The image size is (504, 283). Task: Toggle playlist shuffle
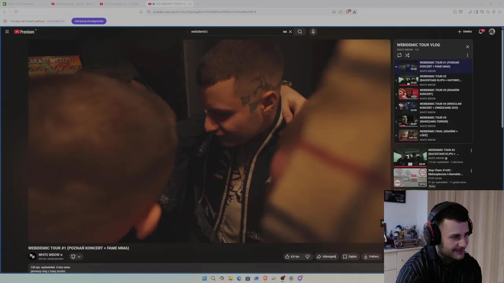pyautogui.click(x=407, y=55)
